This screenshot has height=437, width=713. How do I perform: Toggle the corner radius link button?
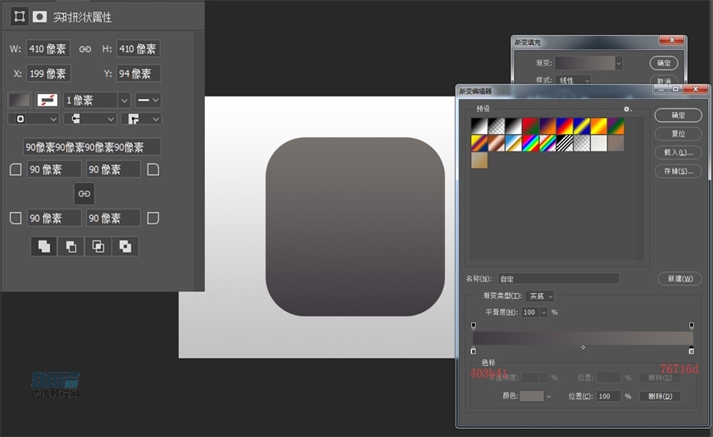point(84,194)
